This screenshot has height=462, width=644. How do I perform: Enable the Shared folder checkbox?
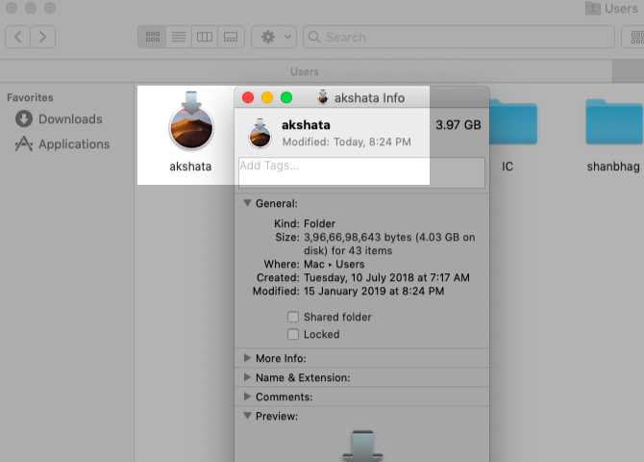[x=293, y=317]
